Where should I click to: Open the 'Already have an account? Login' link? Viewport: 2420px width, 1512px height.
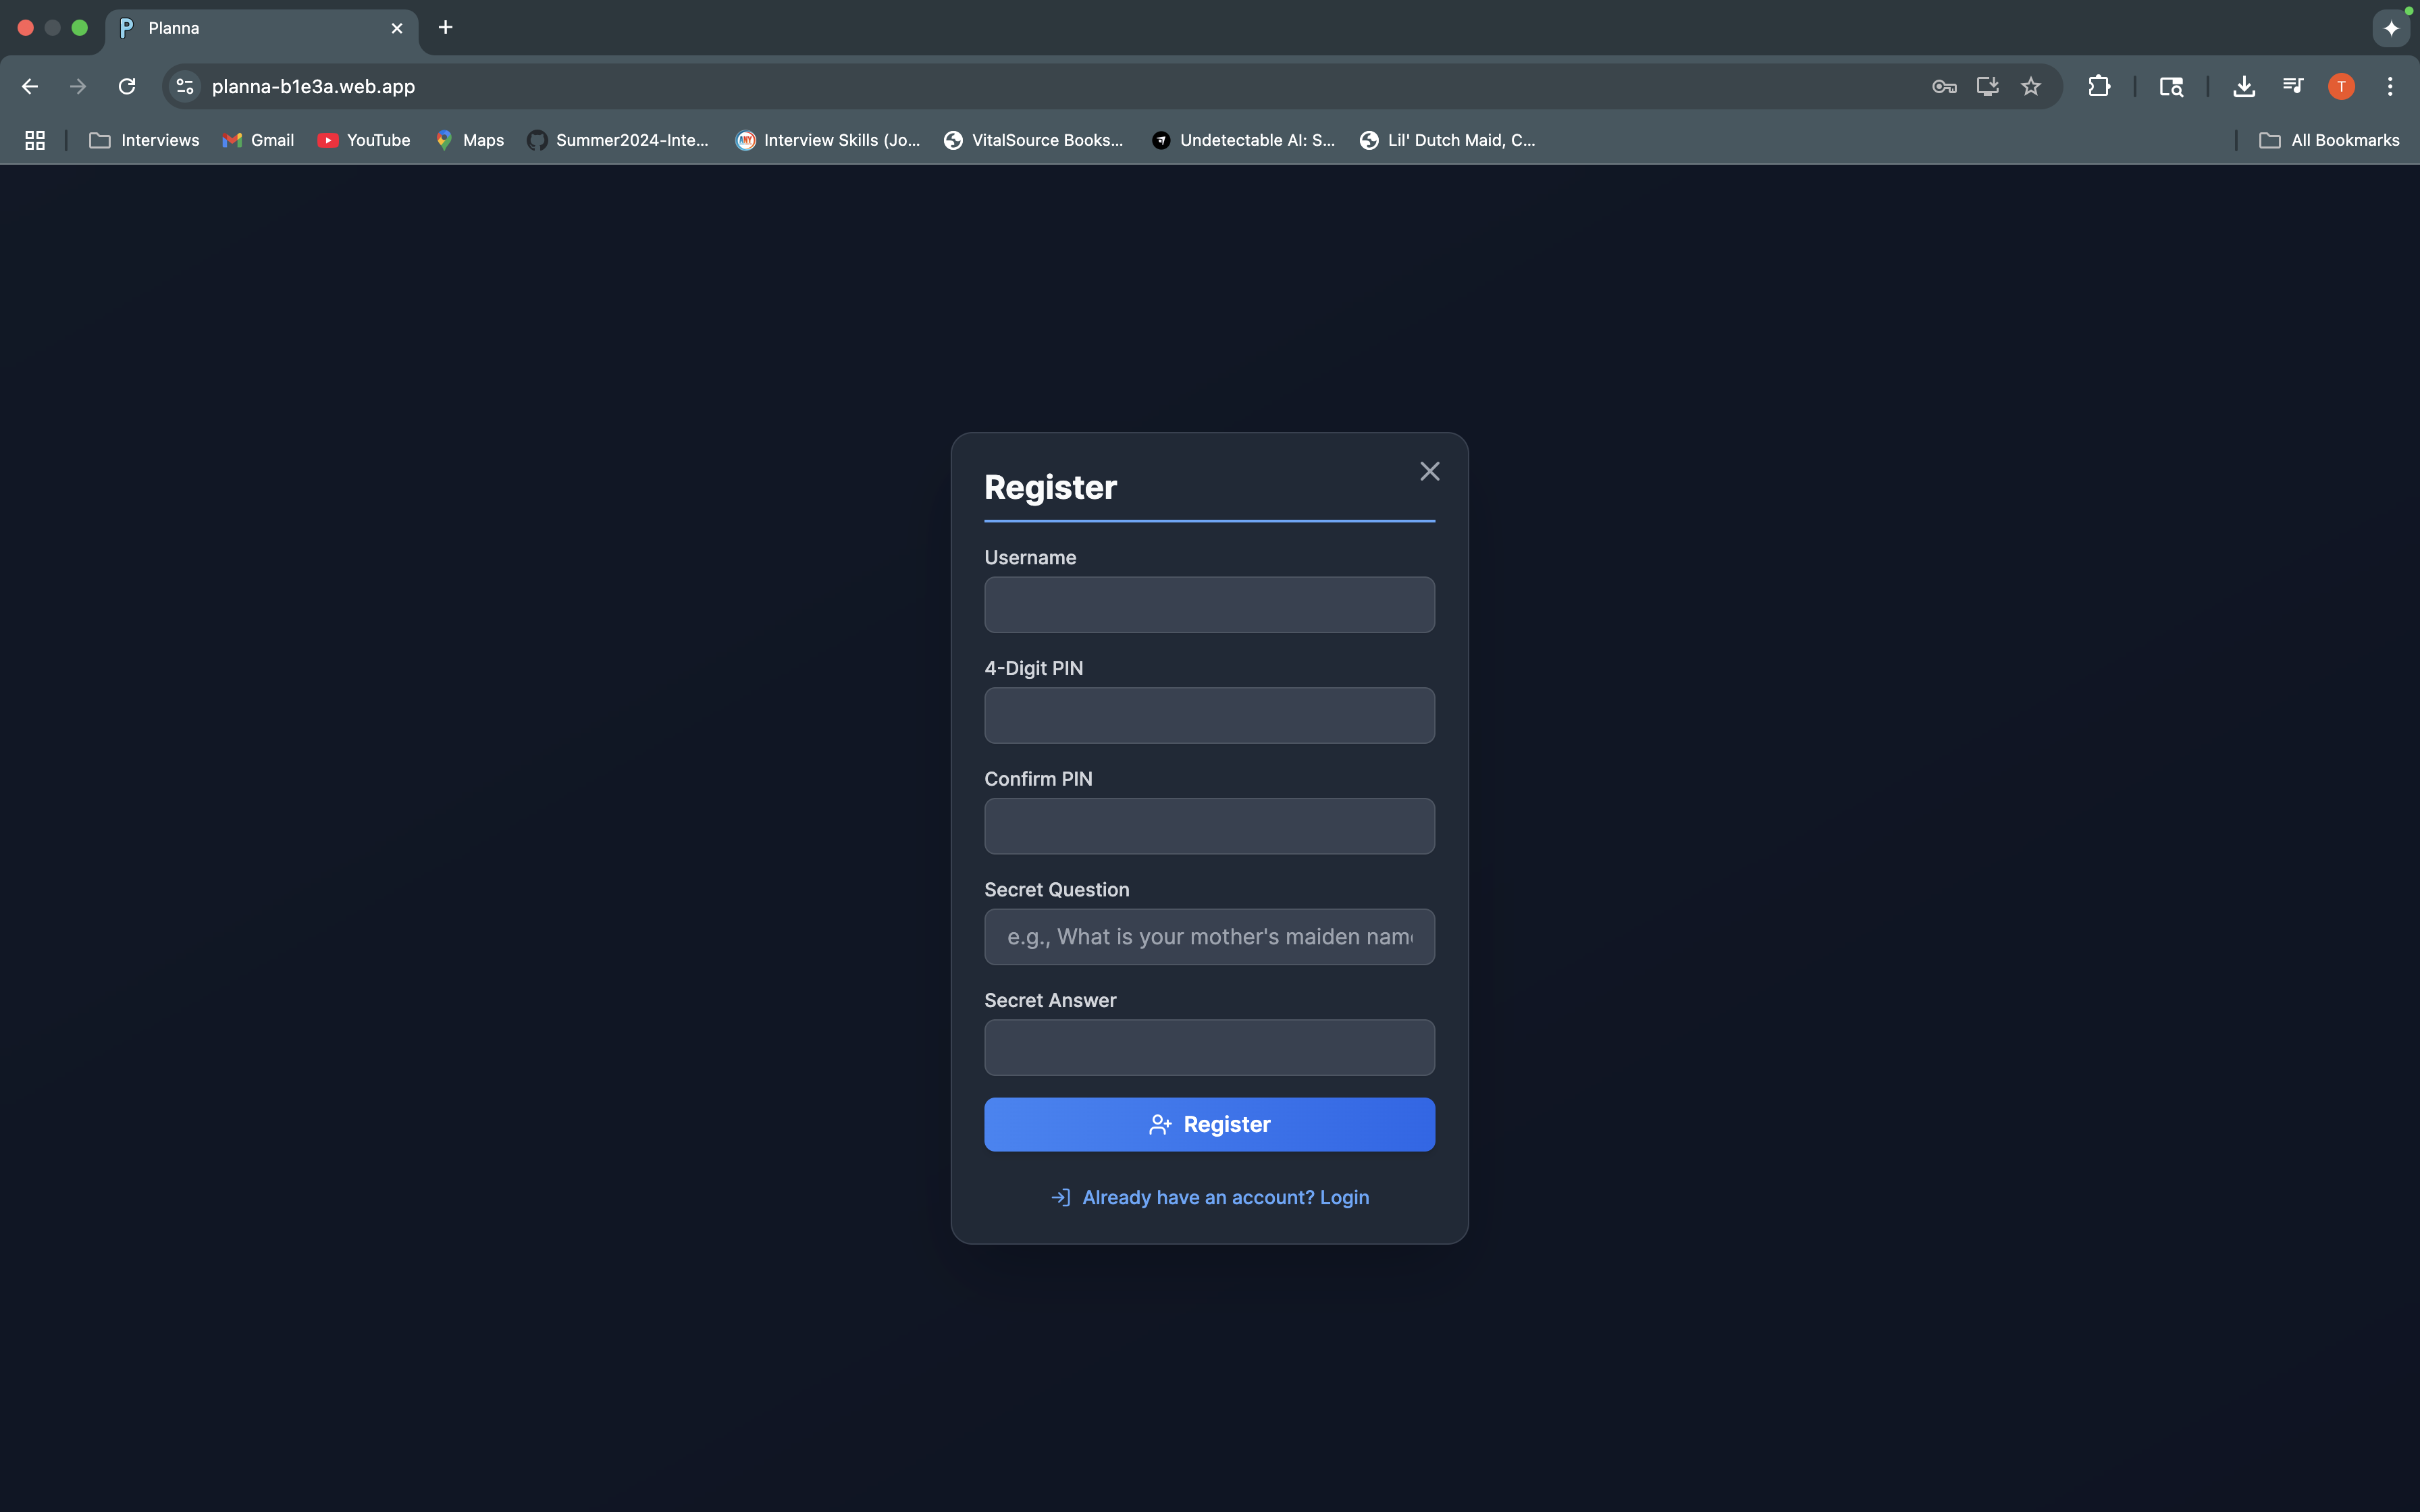coord(1210,1197)
